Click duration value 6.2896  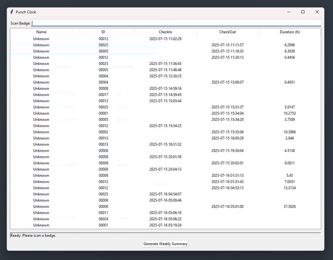click(x=290, y=45)
